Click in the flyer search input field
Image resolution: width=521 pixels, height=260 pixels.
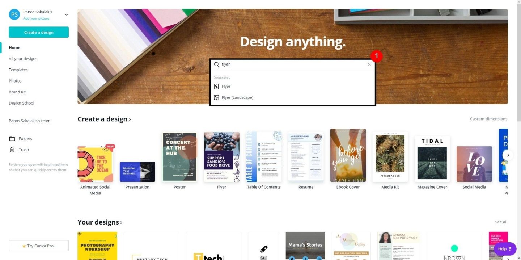pos(292,64)
